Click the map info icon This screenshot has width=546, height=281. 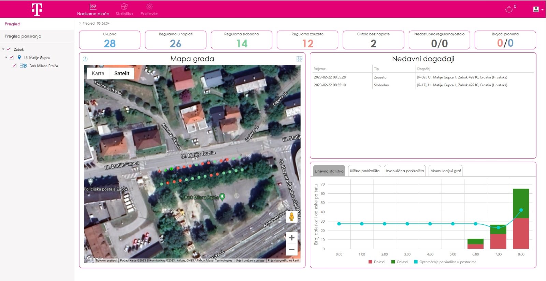pos(85,59)
